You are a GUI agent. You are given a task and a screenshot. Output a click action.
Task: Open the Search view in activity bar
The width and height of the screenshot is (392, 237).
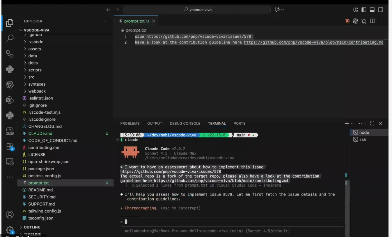tap(10, 38)
